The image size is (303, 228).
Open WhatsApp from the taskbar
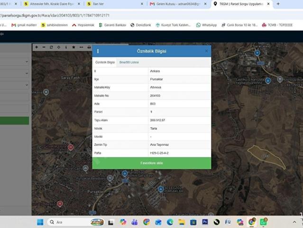click(263, 222)
